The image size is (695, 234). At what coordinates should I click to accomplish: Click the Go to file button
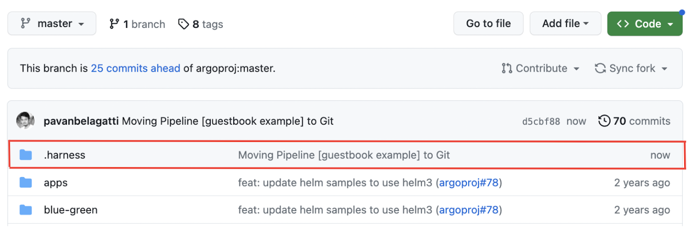click(488, 23)
